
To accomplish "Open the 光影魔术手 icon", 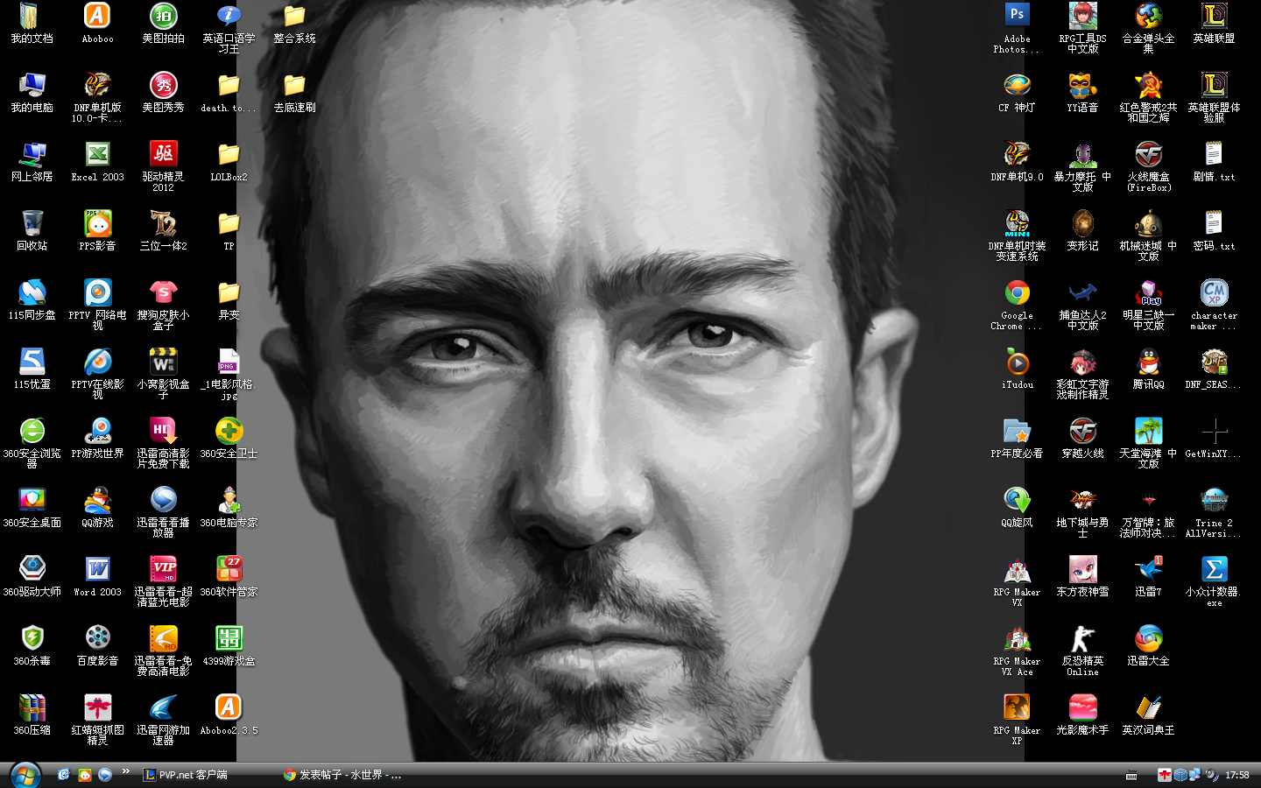I will tap(1082, 714).
